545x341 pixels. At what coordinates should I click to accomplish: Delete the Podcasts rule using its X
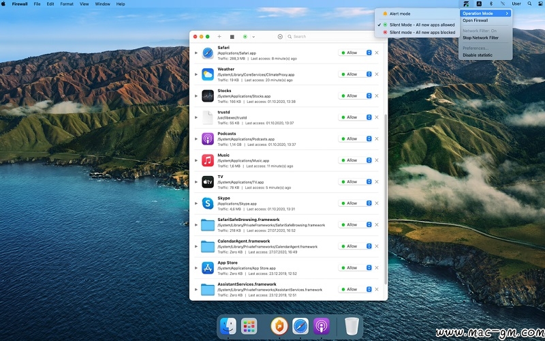point(377,139)
